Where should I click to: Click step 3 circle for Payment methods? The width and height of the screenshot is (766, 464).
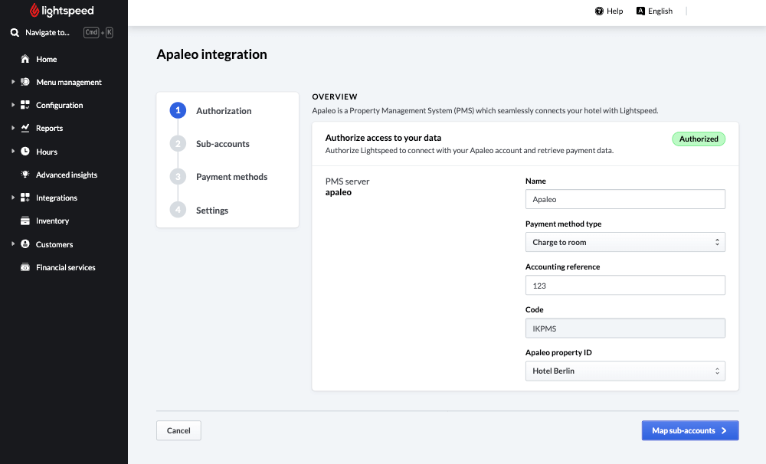coord(178,176)
